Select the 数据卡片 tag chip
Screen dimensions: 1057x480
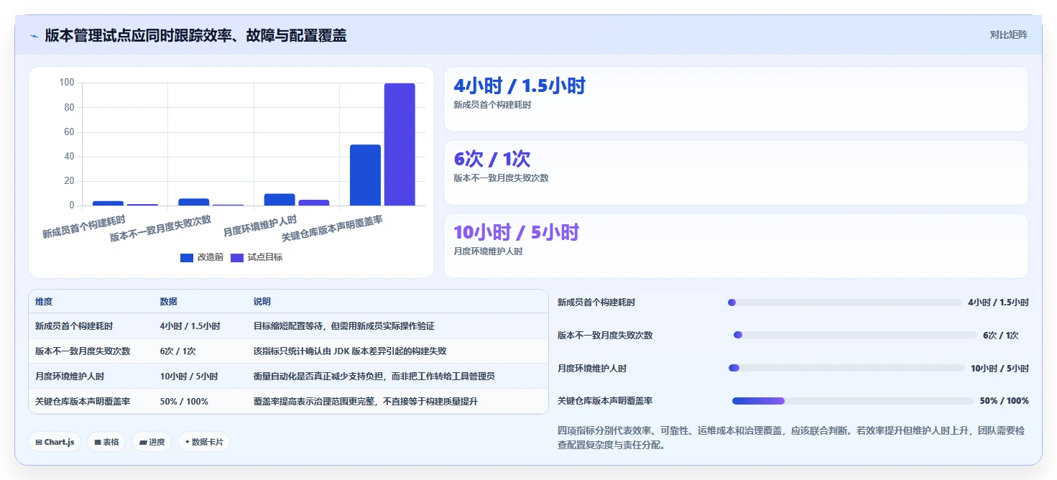click(204, 442)
